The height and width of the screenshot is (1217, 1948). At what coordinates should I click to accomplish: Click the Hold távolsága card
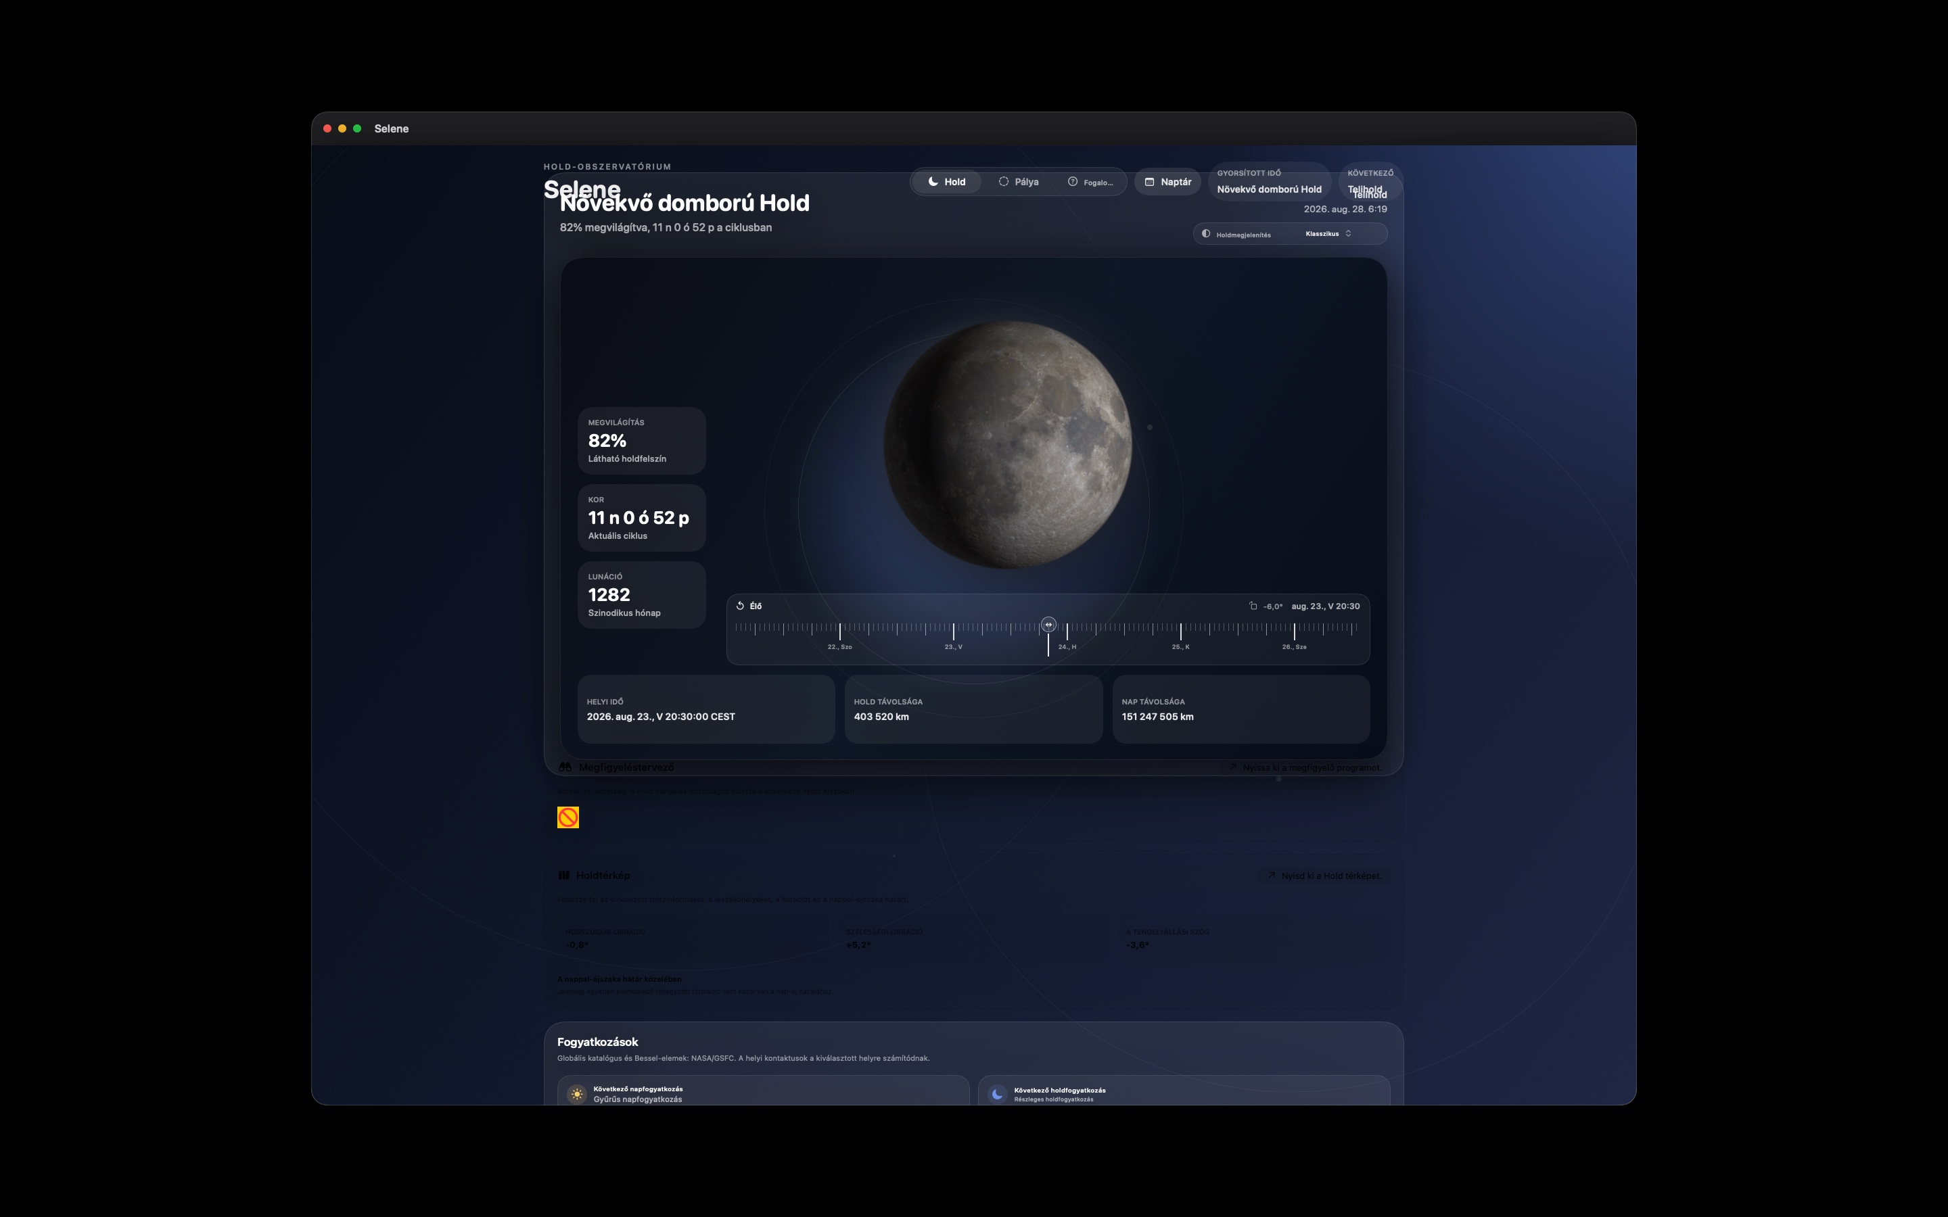(973, 709)
